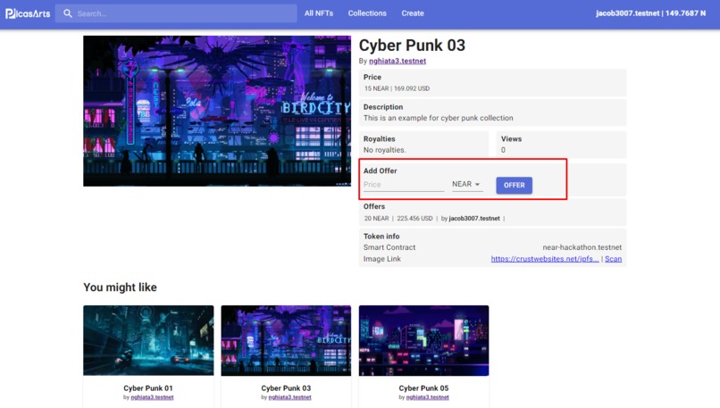This screenshot has width=720, height=408.
Task: Open the All NFTs menu
Action: pos(319,13)
